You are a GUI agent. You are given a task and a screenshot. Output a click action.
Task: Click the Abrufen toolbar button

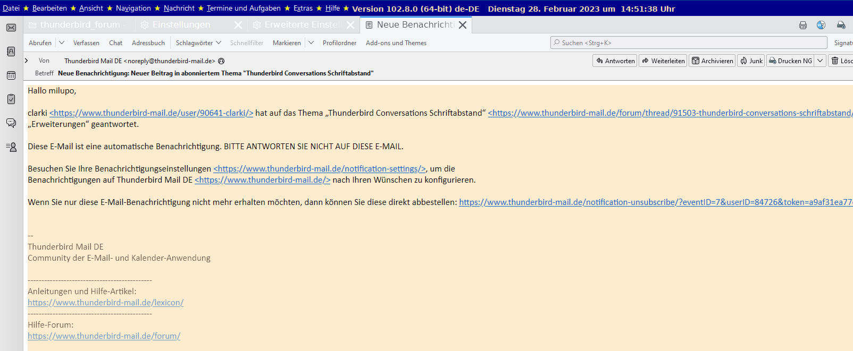(40, 43)
